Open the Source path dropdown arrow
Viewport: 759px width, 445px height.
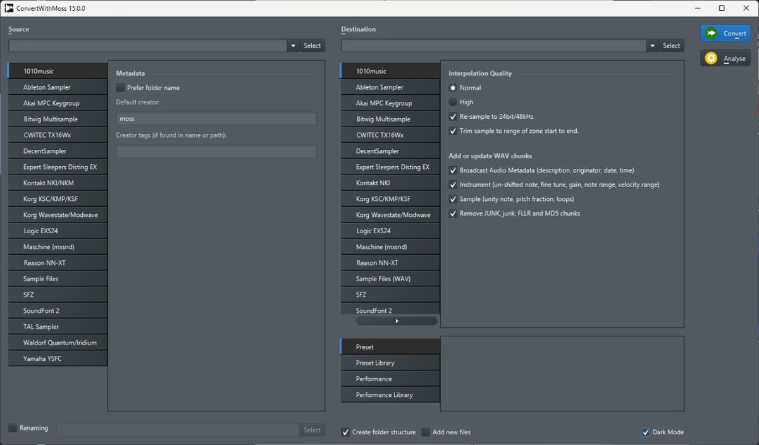pyautogui.click(x=293, y=46)
